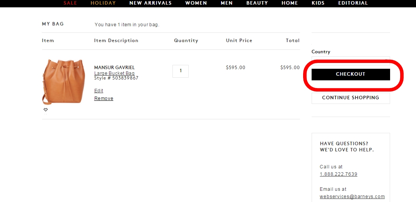Click the $595.00 value under Total
This screenshot has height=202, width=416.
point(290,68)
